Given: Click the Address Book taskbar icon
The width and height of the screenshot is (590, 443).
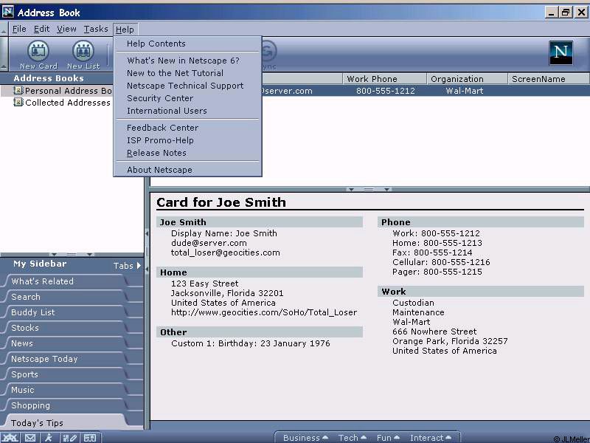Looking at the screenshot, I should (90, 438).
